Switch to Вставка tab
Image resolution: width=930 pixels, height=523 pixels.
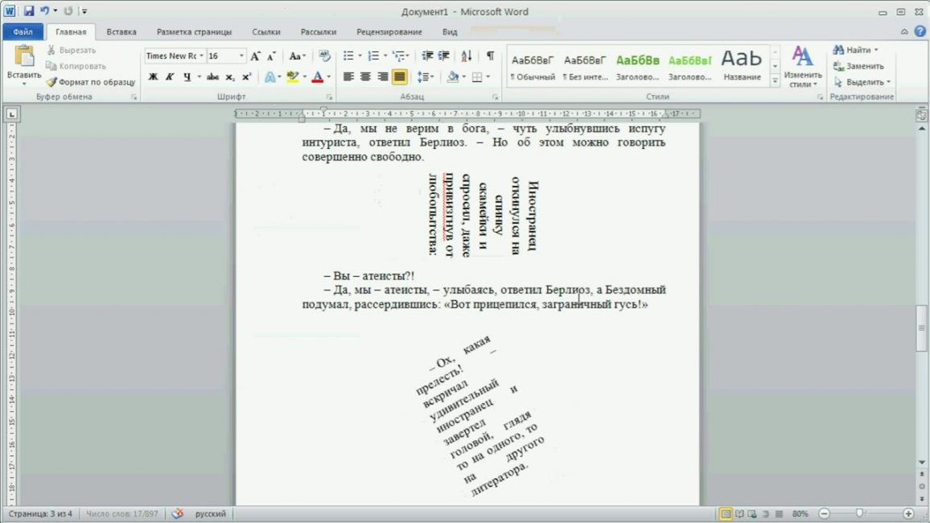[121, 32]
